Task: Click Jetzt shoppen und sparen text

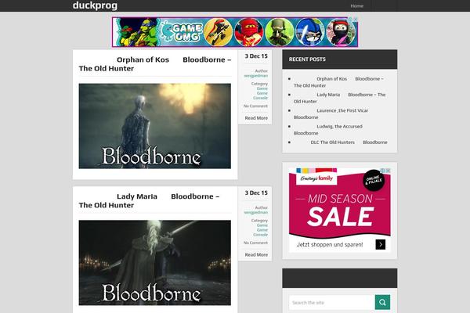Action: tap(330, 245)
